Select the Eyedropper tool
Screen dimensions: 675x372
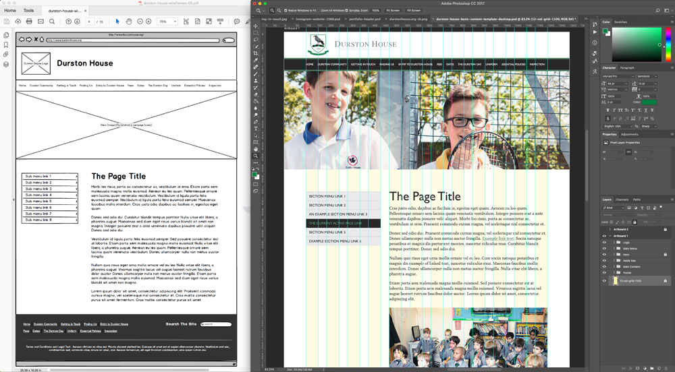(256, 60)
